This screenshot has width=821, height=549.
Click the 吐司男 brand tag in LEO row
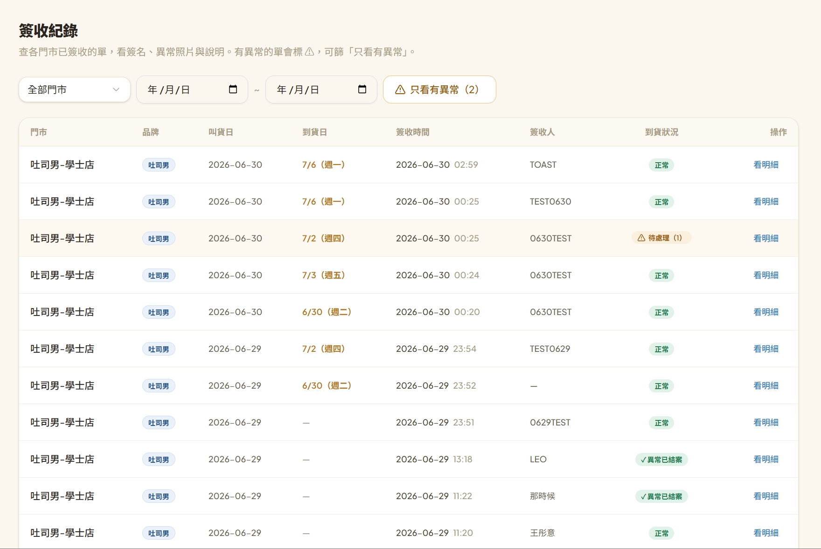159,460
